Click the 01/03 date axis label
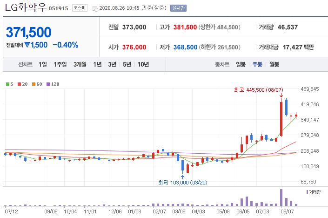This screenshot has height=218, width=328. [135, 211]
